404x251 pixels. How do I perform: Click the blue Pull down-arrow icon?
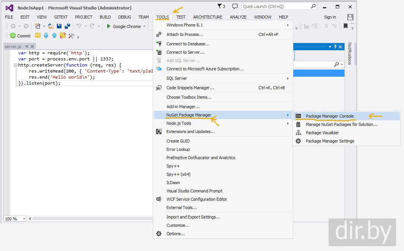click(46, 36)
